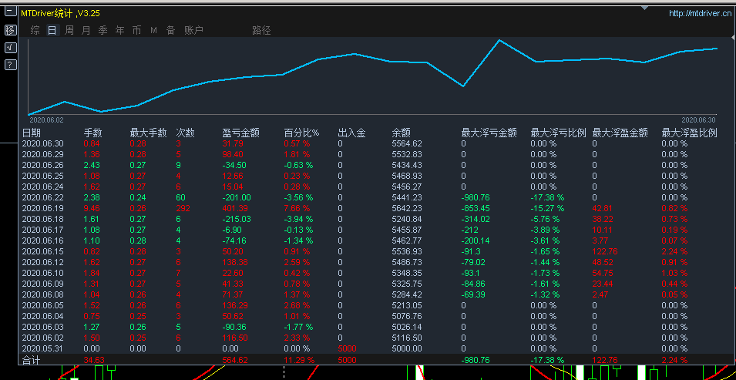736x380 pixels.
Task: Click the 合计 totals row label
Action: (32, 360)
